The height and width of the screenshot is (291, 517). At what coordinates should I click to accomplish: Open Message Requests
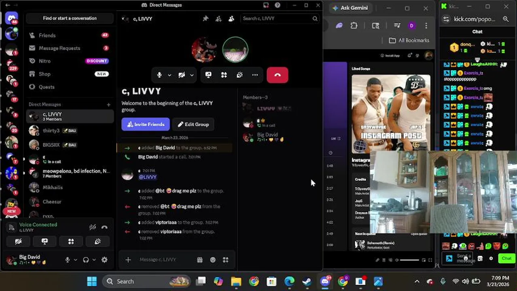click(x=69, y=48)
